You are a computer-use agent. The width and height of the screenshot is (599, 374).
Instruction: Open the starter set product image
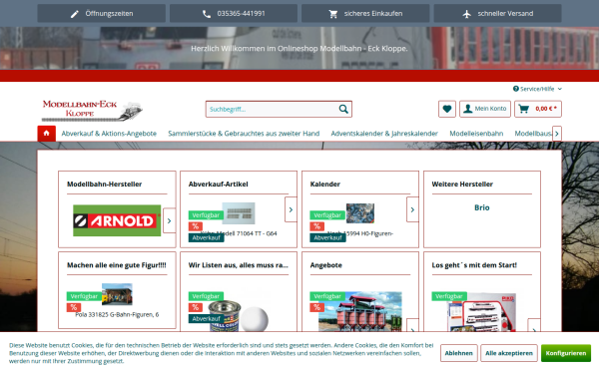click(482, 312)
